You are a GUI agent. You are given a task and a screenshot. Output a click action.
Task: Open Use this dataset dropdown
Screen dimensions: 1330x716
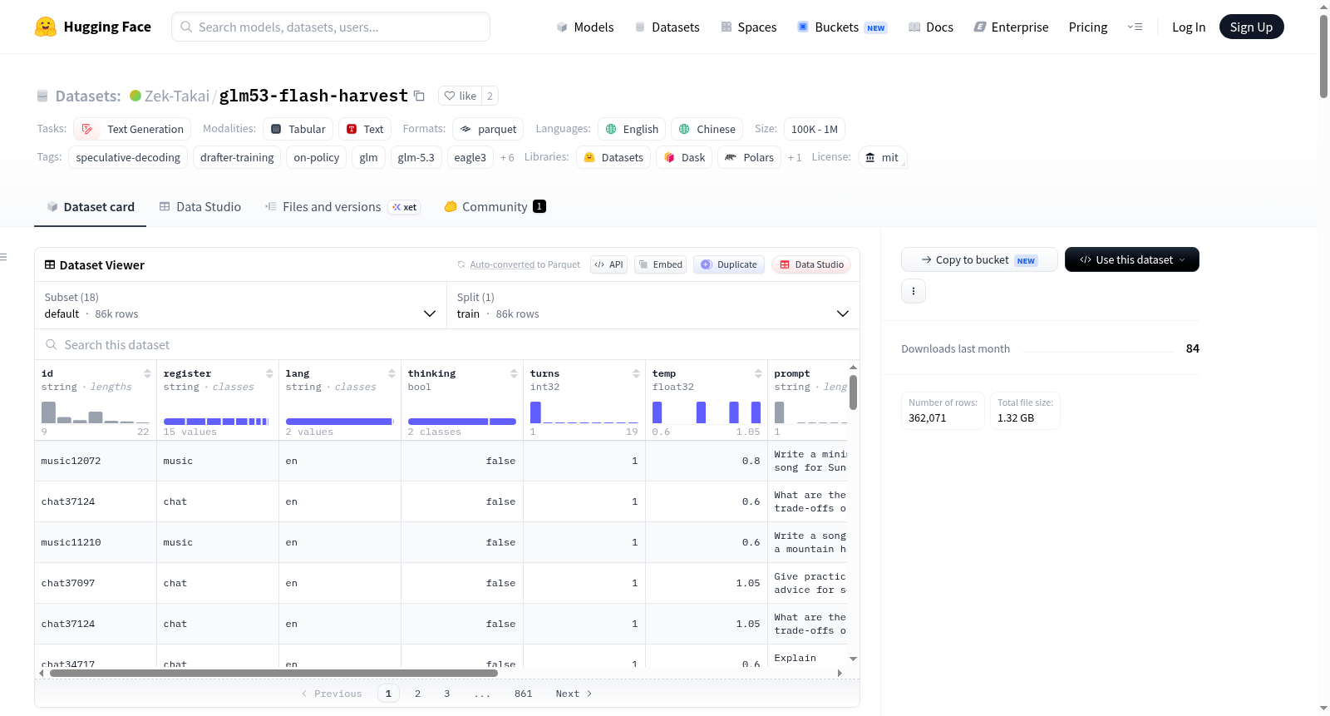(x=1132, y=259)
